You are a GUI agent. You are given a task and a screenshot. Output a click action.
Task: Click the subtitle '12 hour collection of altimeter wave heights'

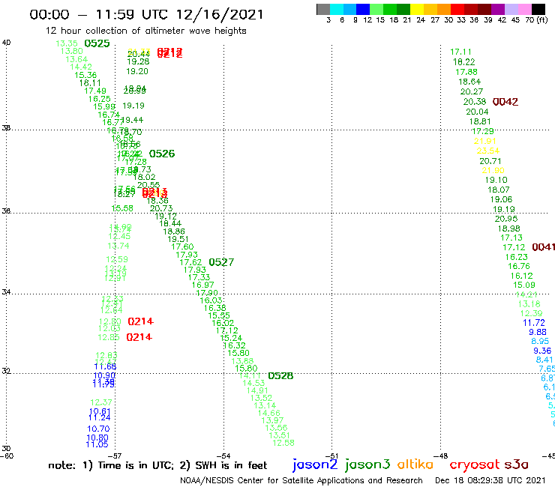tap(145, 31)
